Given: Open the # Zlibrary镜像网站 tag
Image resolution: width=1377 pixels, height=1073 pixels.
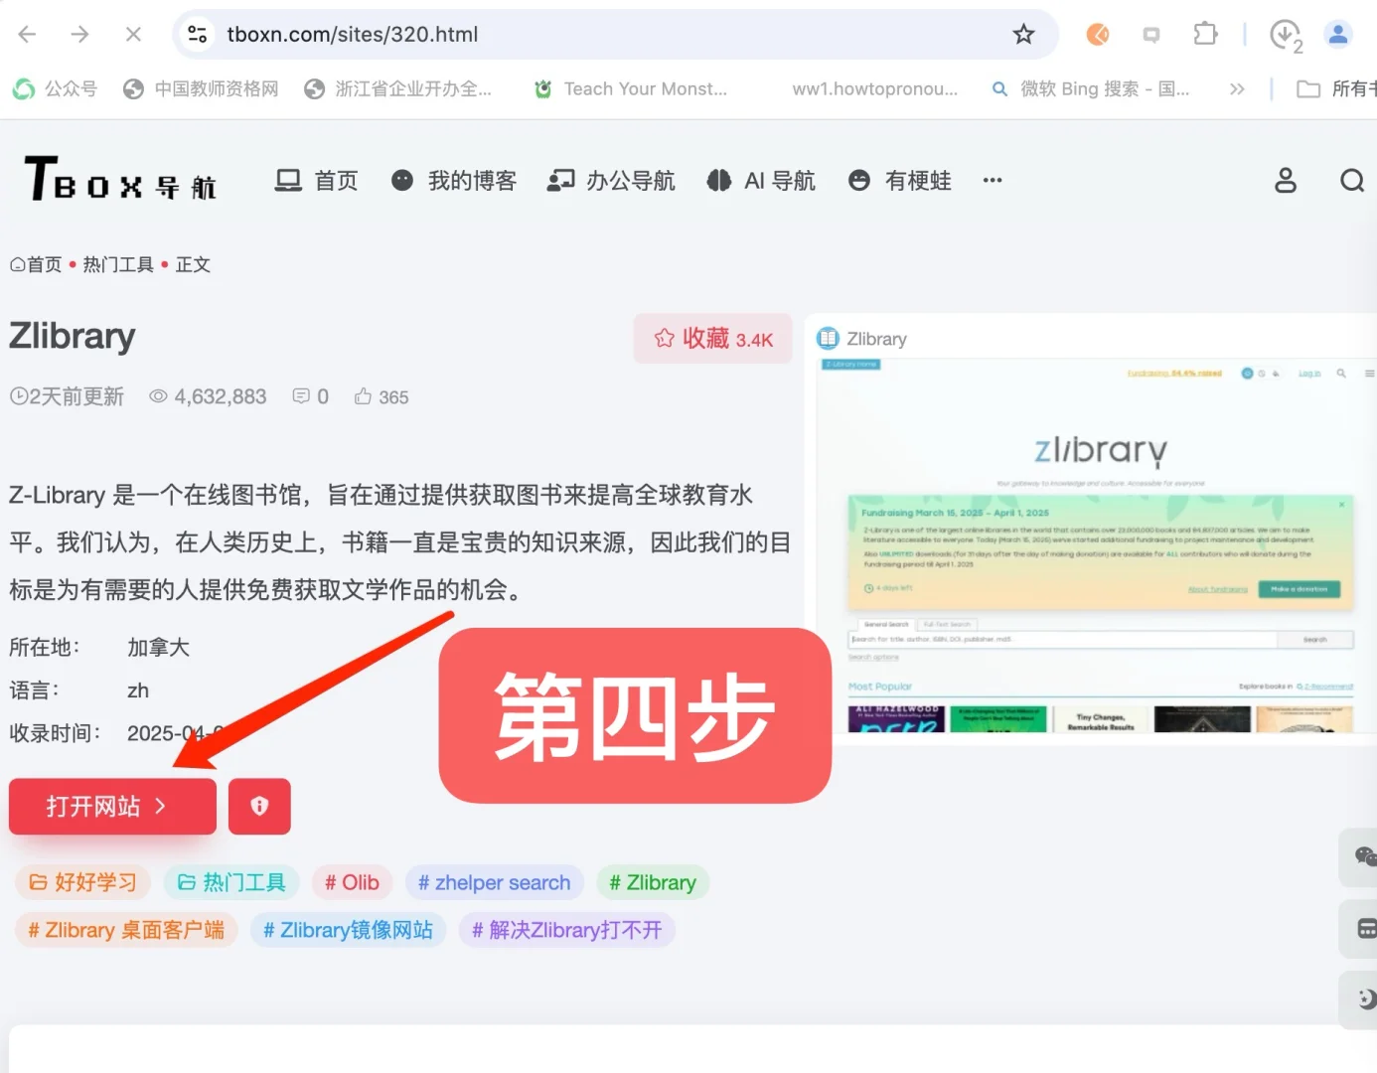Looking at the screenshot, I should click(x=348, y=930).
